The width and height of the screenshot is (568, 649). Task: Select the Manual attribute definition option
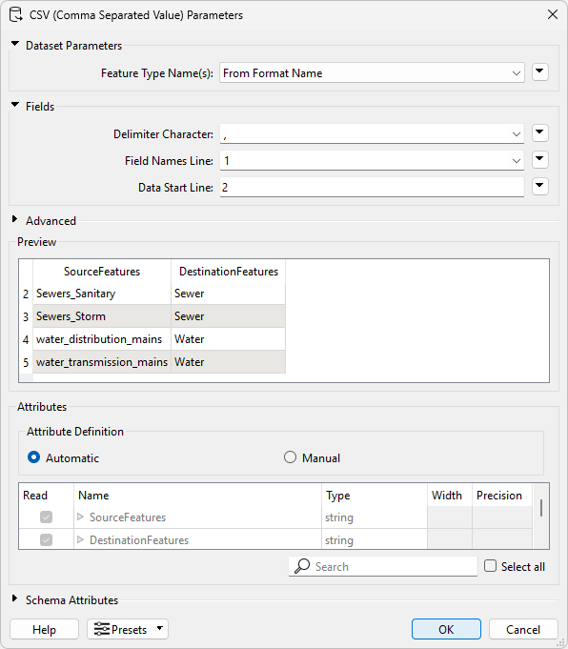pyautogui.click(x=290, y=457)
